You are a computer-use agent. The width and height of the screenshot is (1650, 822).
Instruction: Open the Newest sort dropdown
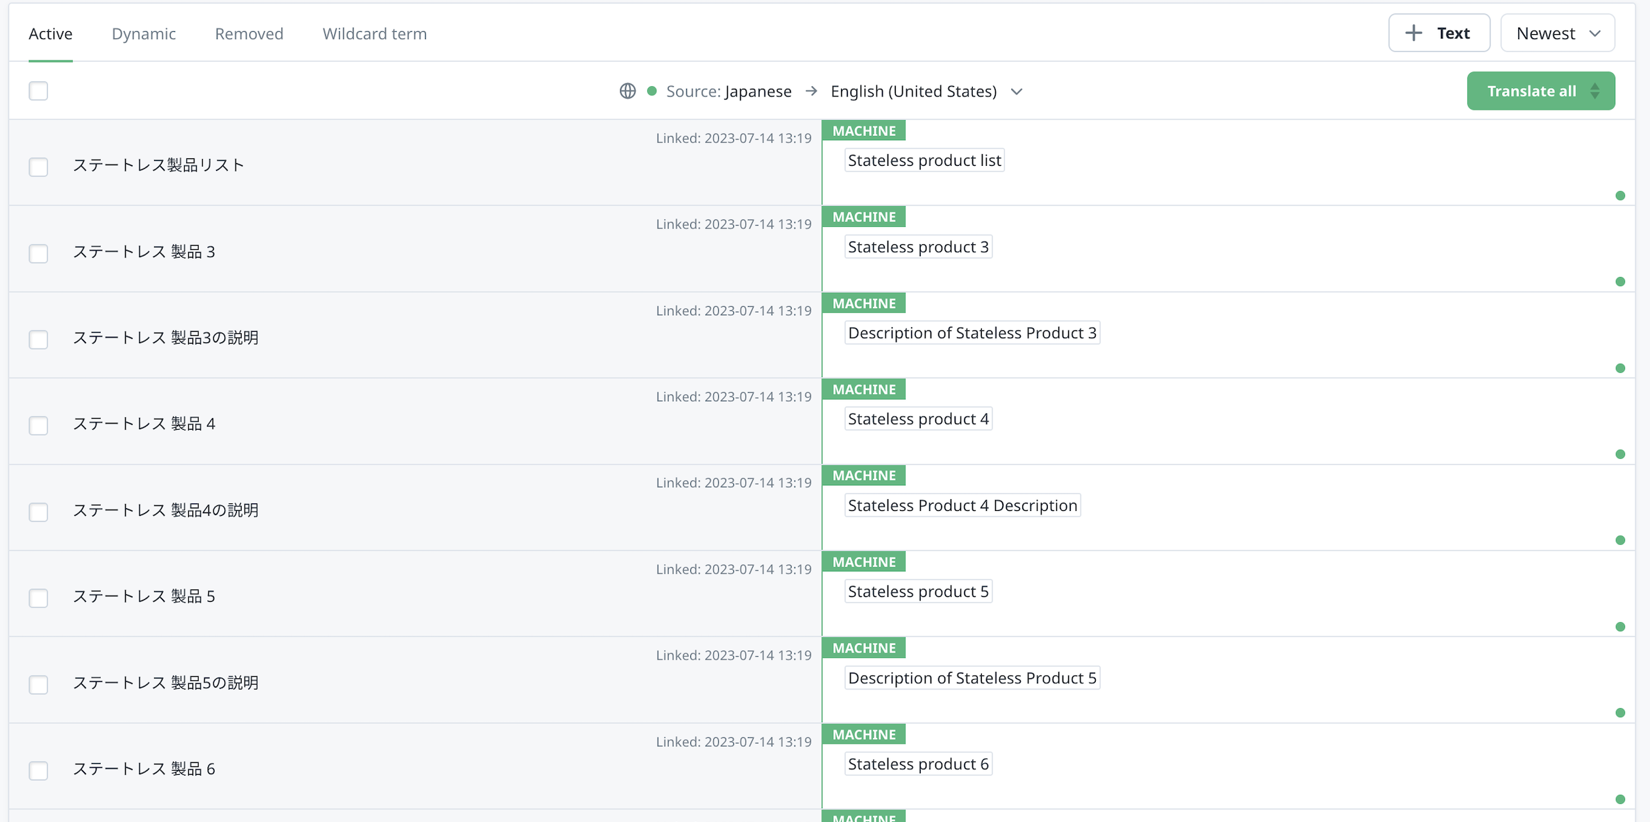(1558, 33)
